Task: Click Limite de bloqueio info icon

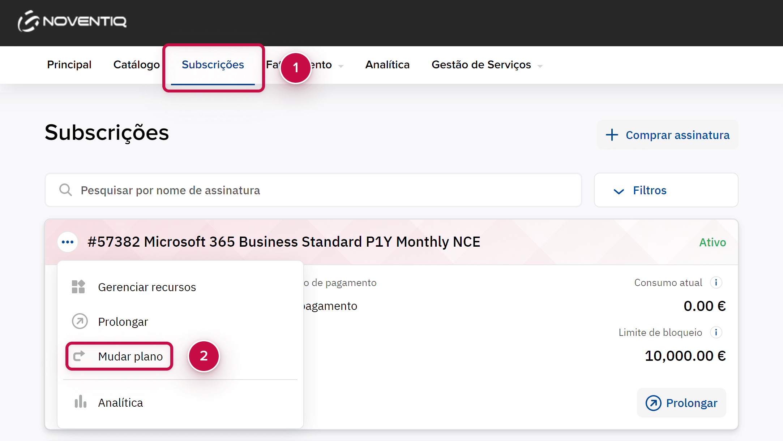Action: pyautogui.click(x=716, y=332)
